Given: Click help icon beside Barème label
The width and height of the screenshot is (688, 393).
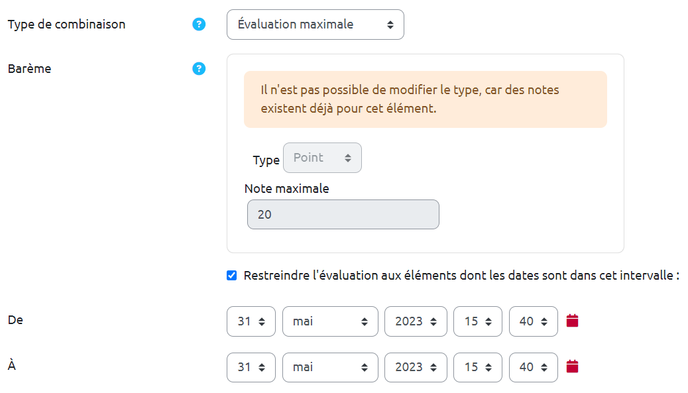Looking at the screenshot, I should (x=199, y=68).
